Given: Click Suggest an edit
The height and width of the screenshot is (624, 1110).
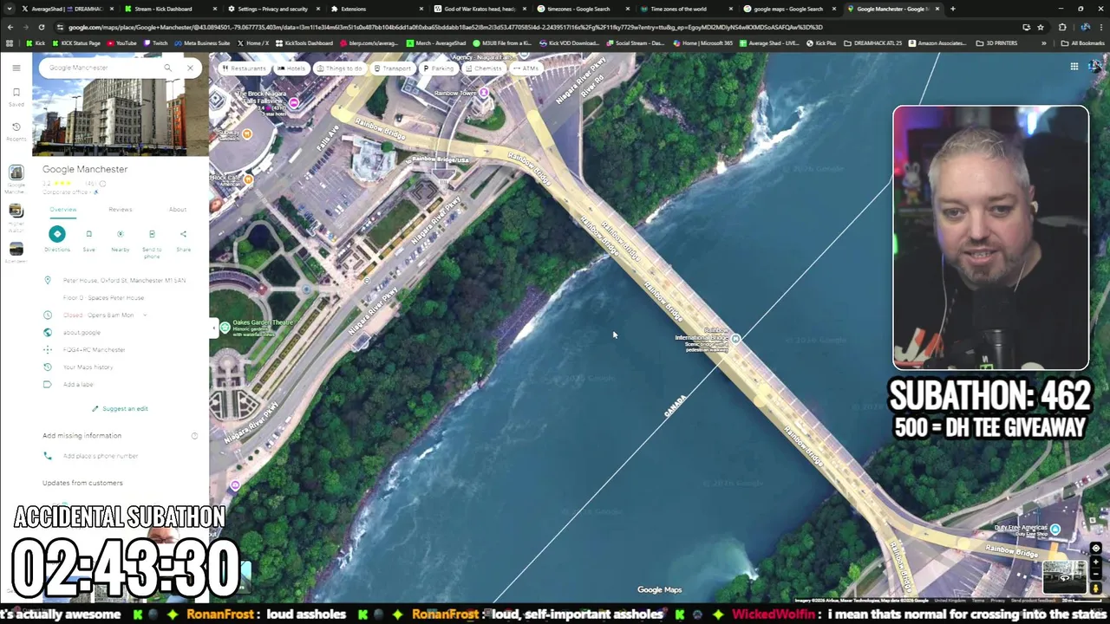Looking at the screenshot, I should pyautogui.click(x=120, y=408).
